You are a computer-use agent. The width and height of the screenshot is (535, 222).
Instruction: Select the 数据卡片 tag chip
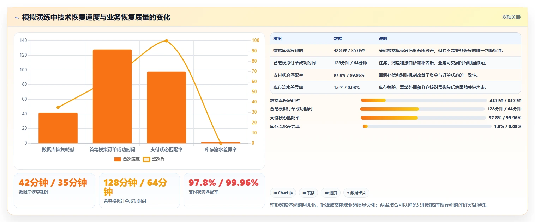point(356,193)
